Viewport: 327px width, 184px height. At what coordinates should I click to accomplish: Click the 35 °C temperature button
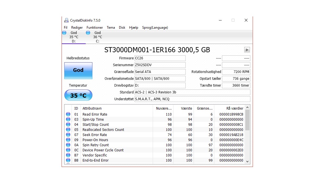[x=78, y=95]
